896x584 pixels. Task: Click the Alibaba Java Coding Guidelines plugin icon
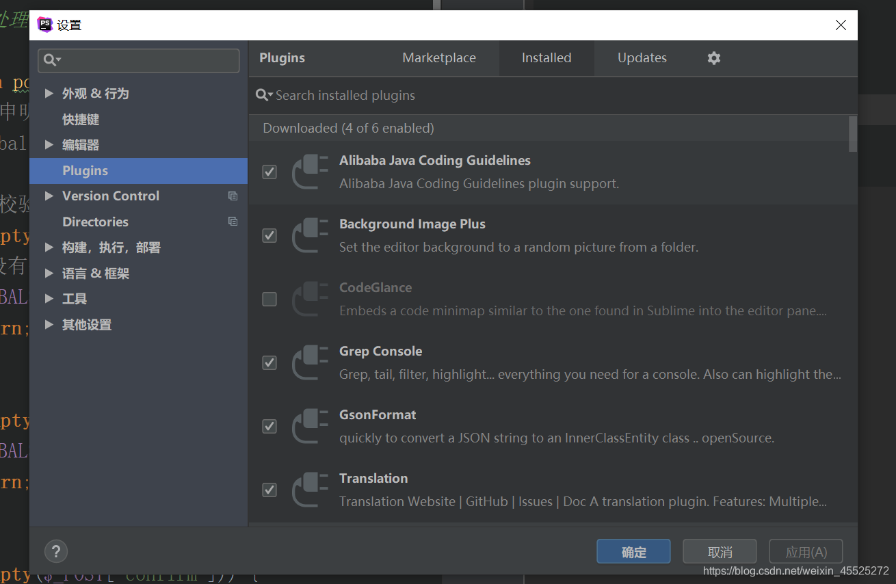pyautogui.click(x=310, y=172)
